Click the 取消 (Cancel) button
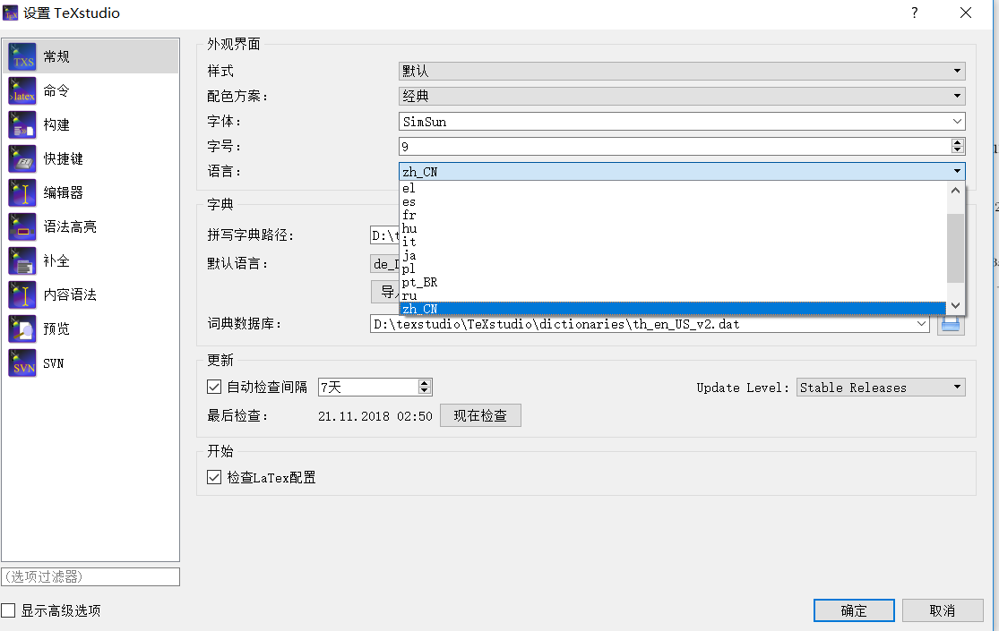The width and height of the screenshot is (999, 631). coord(943,610)
